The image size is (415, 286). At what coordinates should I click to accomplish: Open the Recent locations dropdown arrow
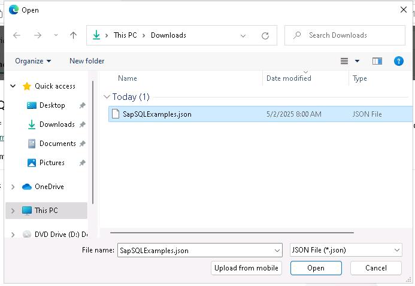(x=56, y=35)
